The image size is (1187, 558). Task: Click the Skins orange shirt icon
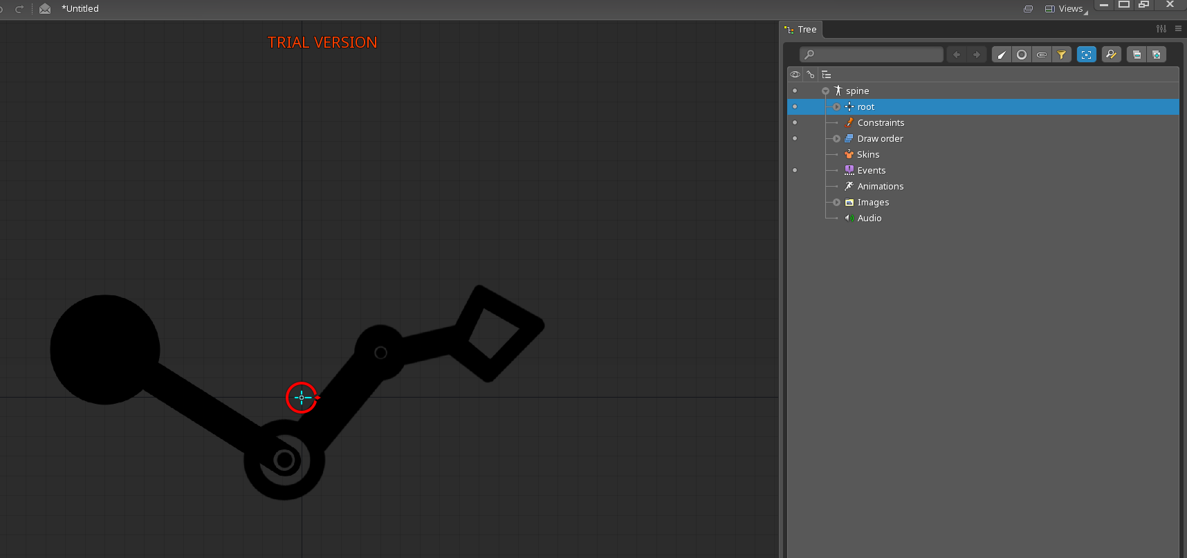tap(849, 154)
